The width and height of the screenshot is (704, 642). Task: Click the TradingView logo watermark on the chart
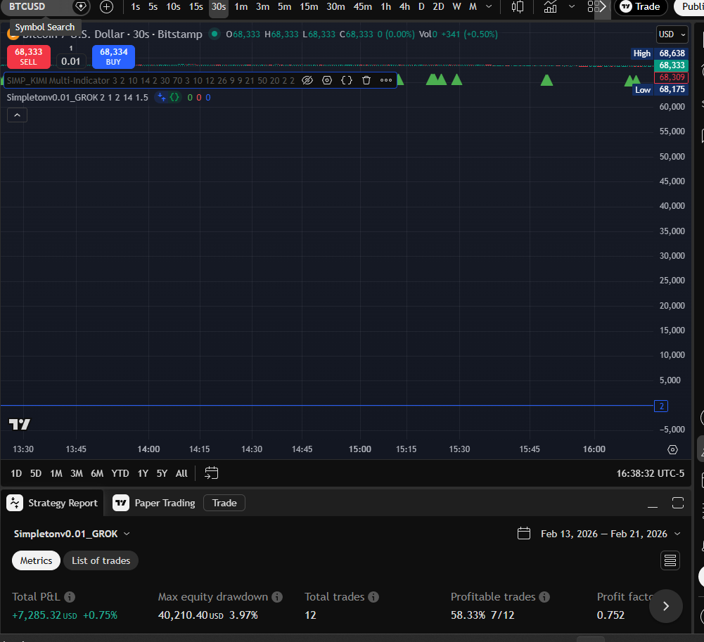tap(19, 423)
